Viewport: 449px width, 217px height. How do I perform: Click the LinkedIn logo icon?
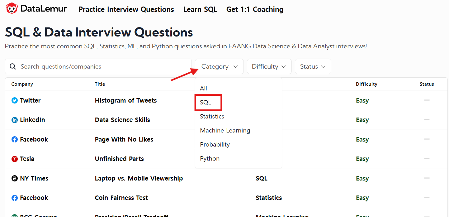(15, 120)
